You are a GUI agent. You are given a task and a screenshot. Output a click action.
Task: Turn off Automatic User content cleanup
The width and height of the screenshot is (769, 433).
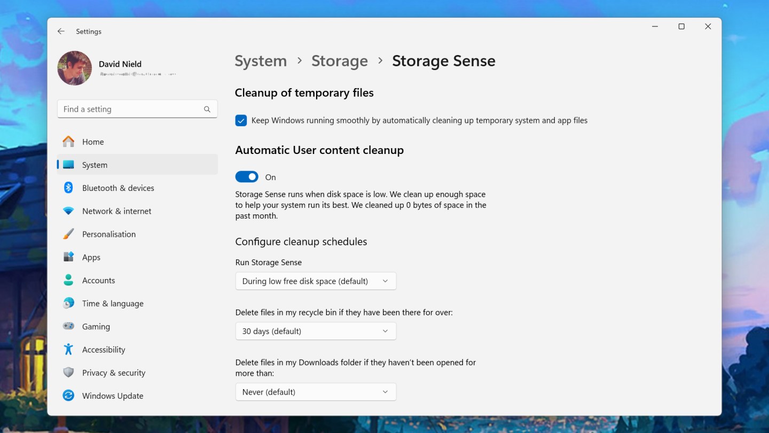[247, 176]
